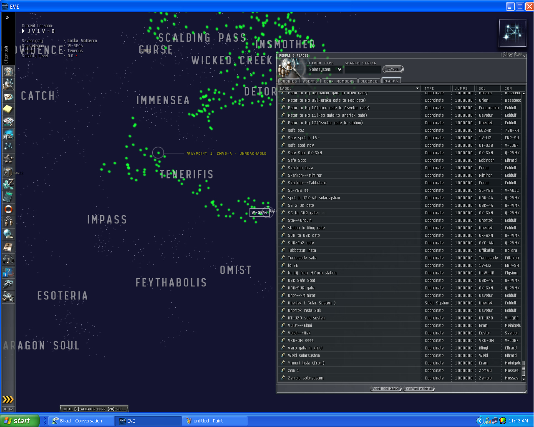This screenshot has width=534, height=427.
Task: Open the mail envelope icon
Action: 8,97
